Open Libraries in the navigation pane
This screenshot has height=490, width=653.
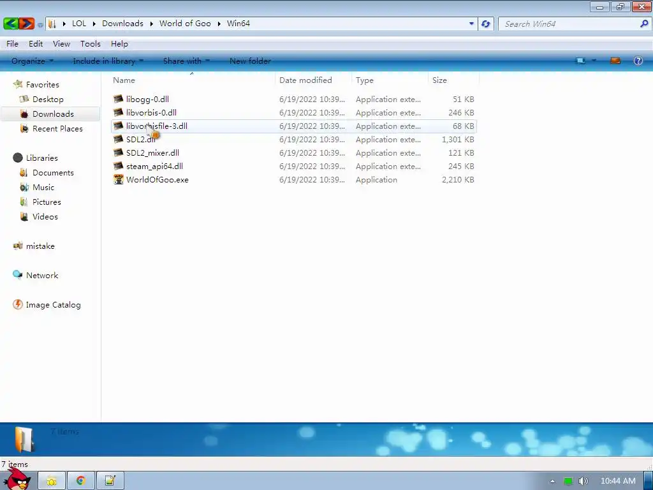[41, 158]
